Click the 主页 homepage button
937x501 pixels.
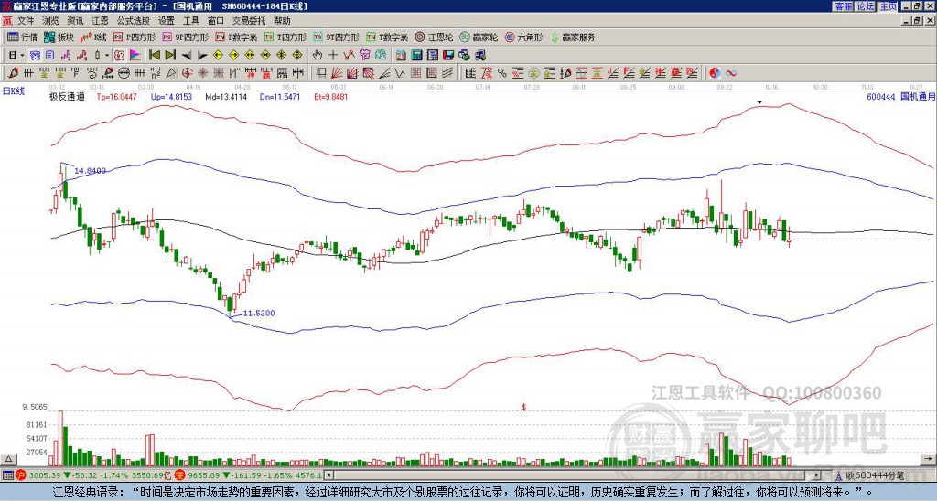888,6
